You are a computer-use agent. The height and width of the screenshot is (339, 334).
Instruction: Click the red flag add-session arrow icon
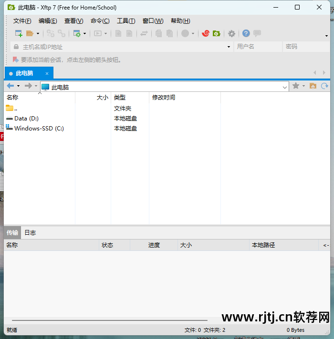coord(15,60)
